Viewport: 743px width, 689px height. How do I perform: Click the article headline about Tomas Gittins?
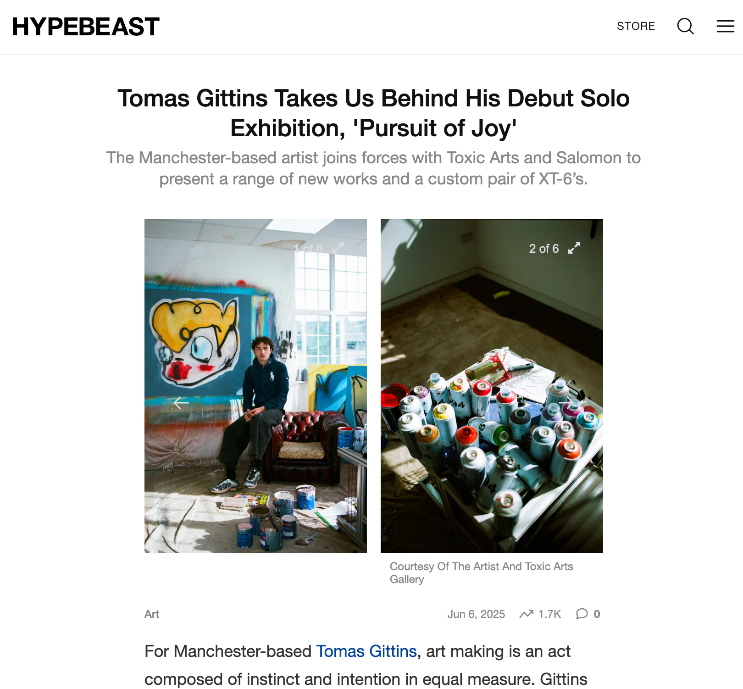tap(373, 113)
